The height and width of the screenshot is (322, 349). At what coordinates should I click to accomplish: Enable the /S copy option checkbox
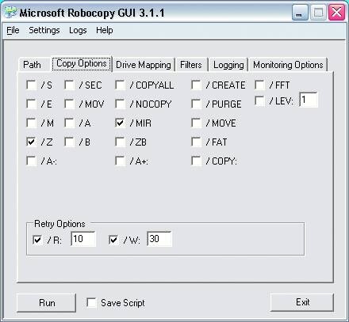pos(32,85)
